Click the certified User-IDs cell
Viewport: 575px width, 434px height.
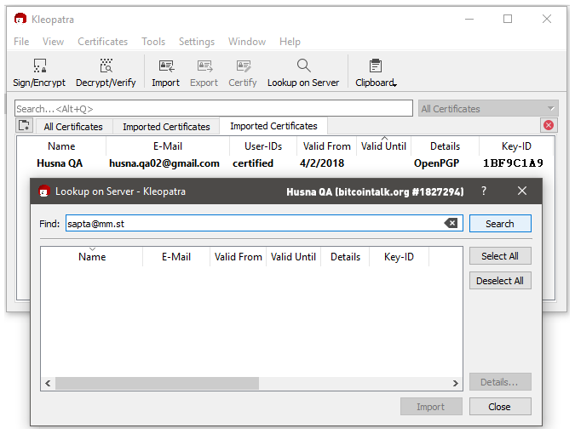point(253,163)
